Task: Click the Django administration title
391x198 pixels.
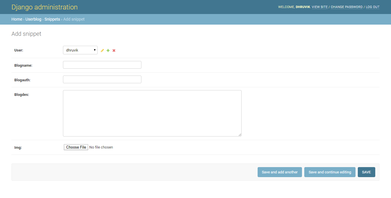Action: click(x=44, y=7)
